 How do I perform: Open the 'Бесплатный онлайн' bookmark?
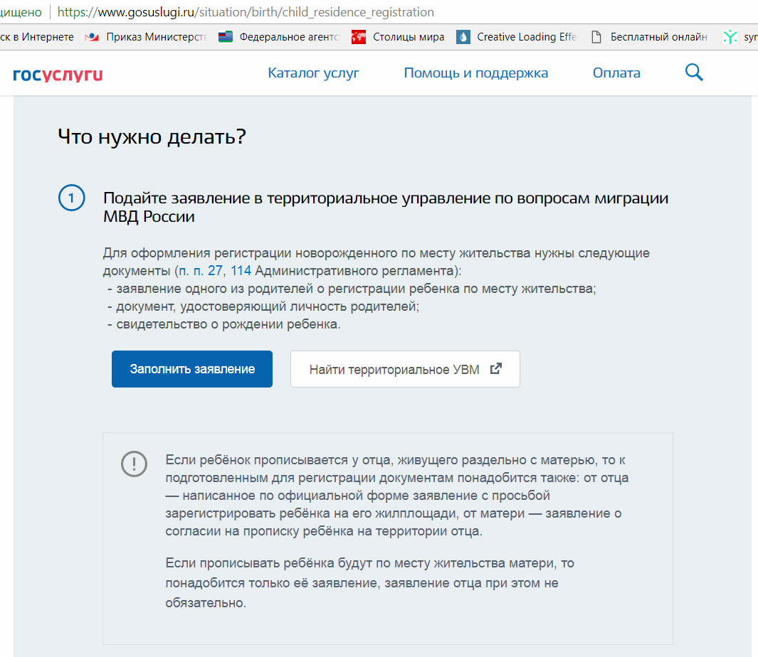coord(649,37)
